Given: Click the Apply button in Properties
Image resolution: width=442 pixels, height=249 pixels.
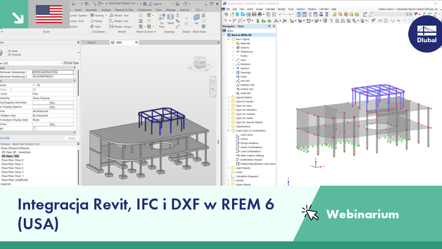Looking at the screenshot, I should [72, 138].
